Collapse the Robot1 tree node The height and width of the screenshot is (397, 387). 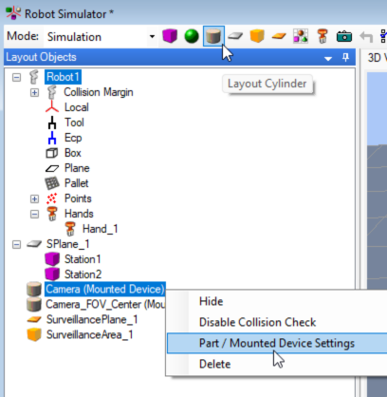[16, 77]
